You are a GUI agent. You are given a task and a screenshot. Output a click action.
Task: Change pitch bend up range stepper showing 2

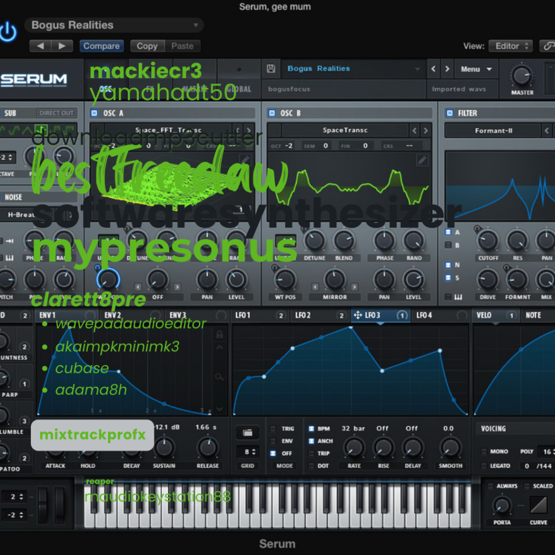pos(14,496)
